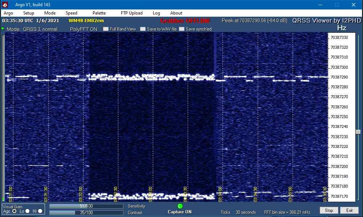Image resolution: width=363 pixels, height=217 pixels.
Task: Click the 03:32:00 time marker
Action: pyautogui.click(x=81, y=194)
